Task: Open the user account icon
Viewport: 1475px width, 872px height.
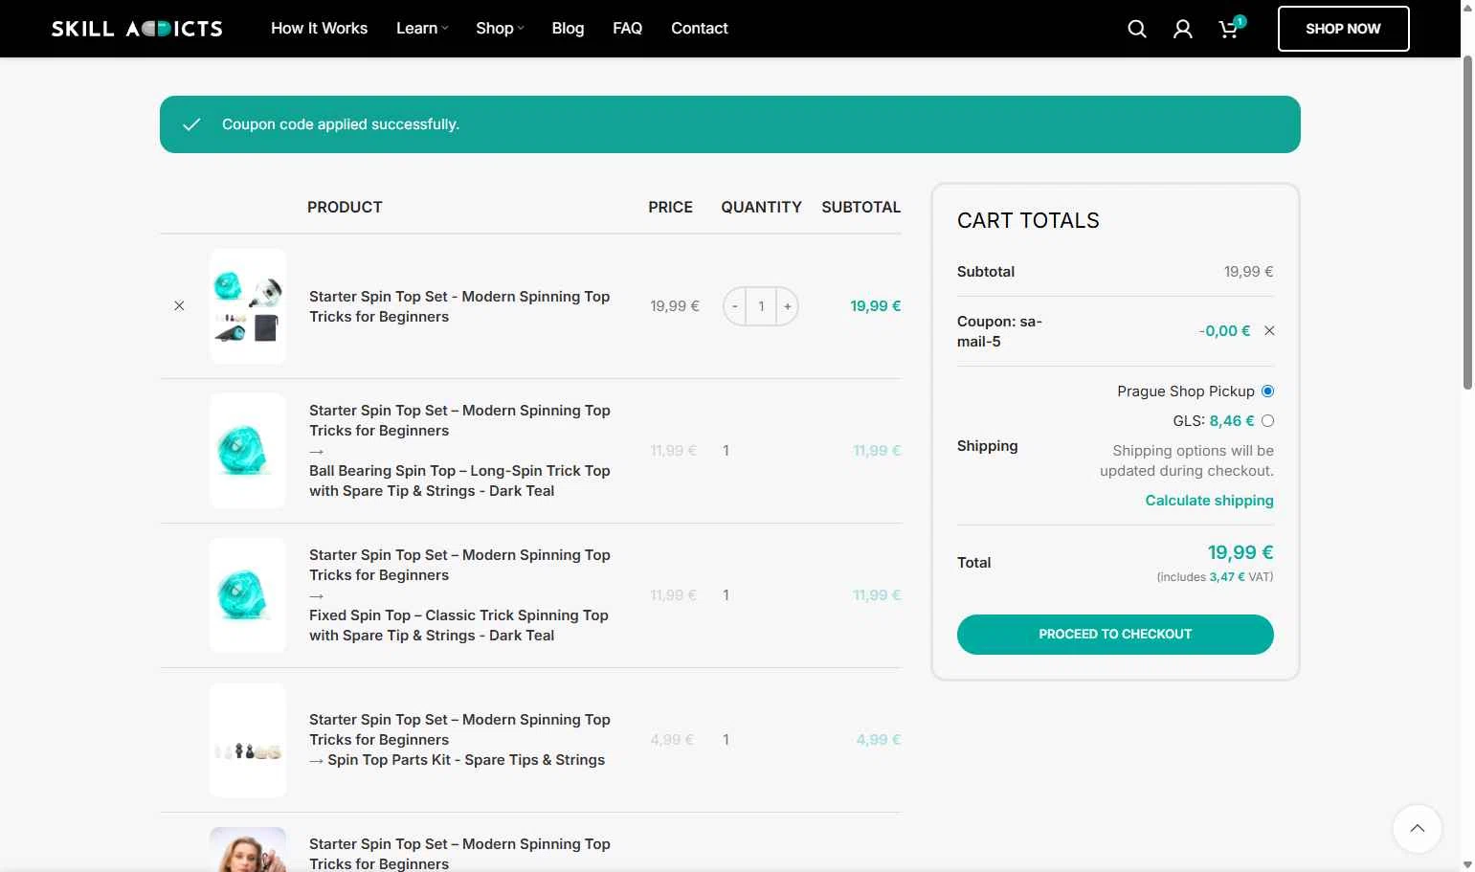Action: pyautogui.click(x=1183, y=29)
